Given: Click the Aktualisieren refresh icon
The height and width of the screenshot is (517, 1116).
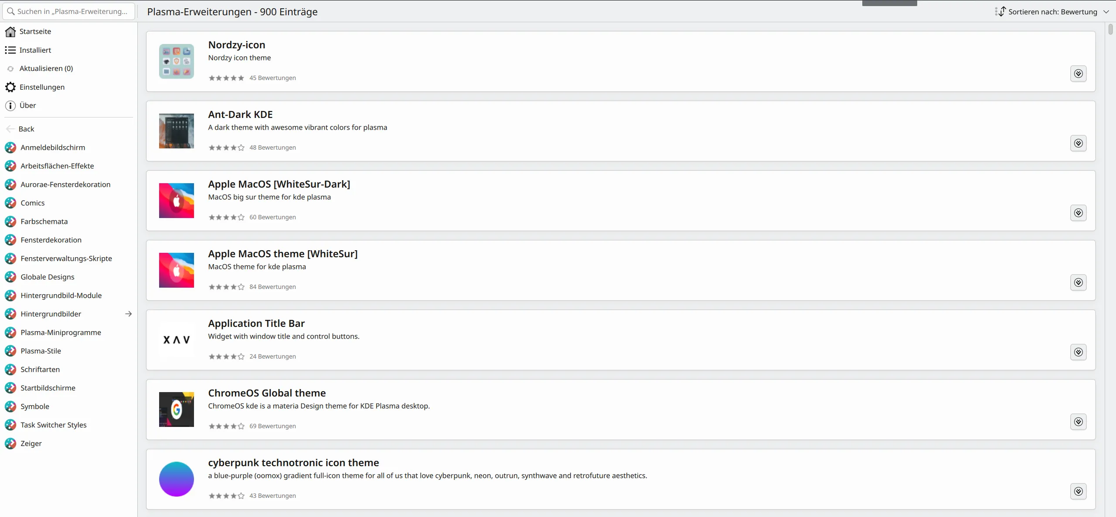Looking at the screenshot, I should (10, 69).
